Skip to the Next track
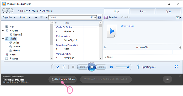The width and height of the screenshot is (183, 96). [101, 67]
